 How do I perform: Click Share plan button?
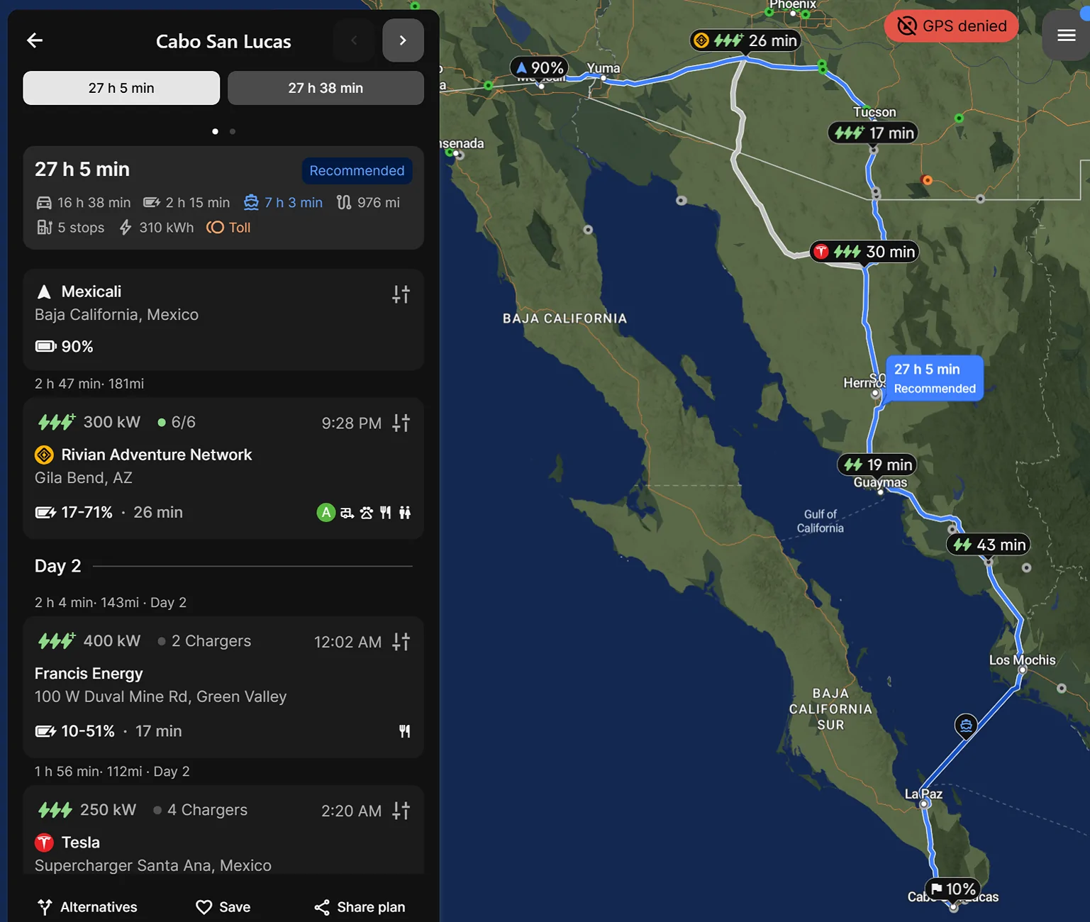(x=360, y=907)
